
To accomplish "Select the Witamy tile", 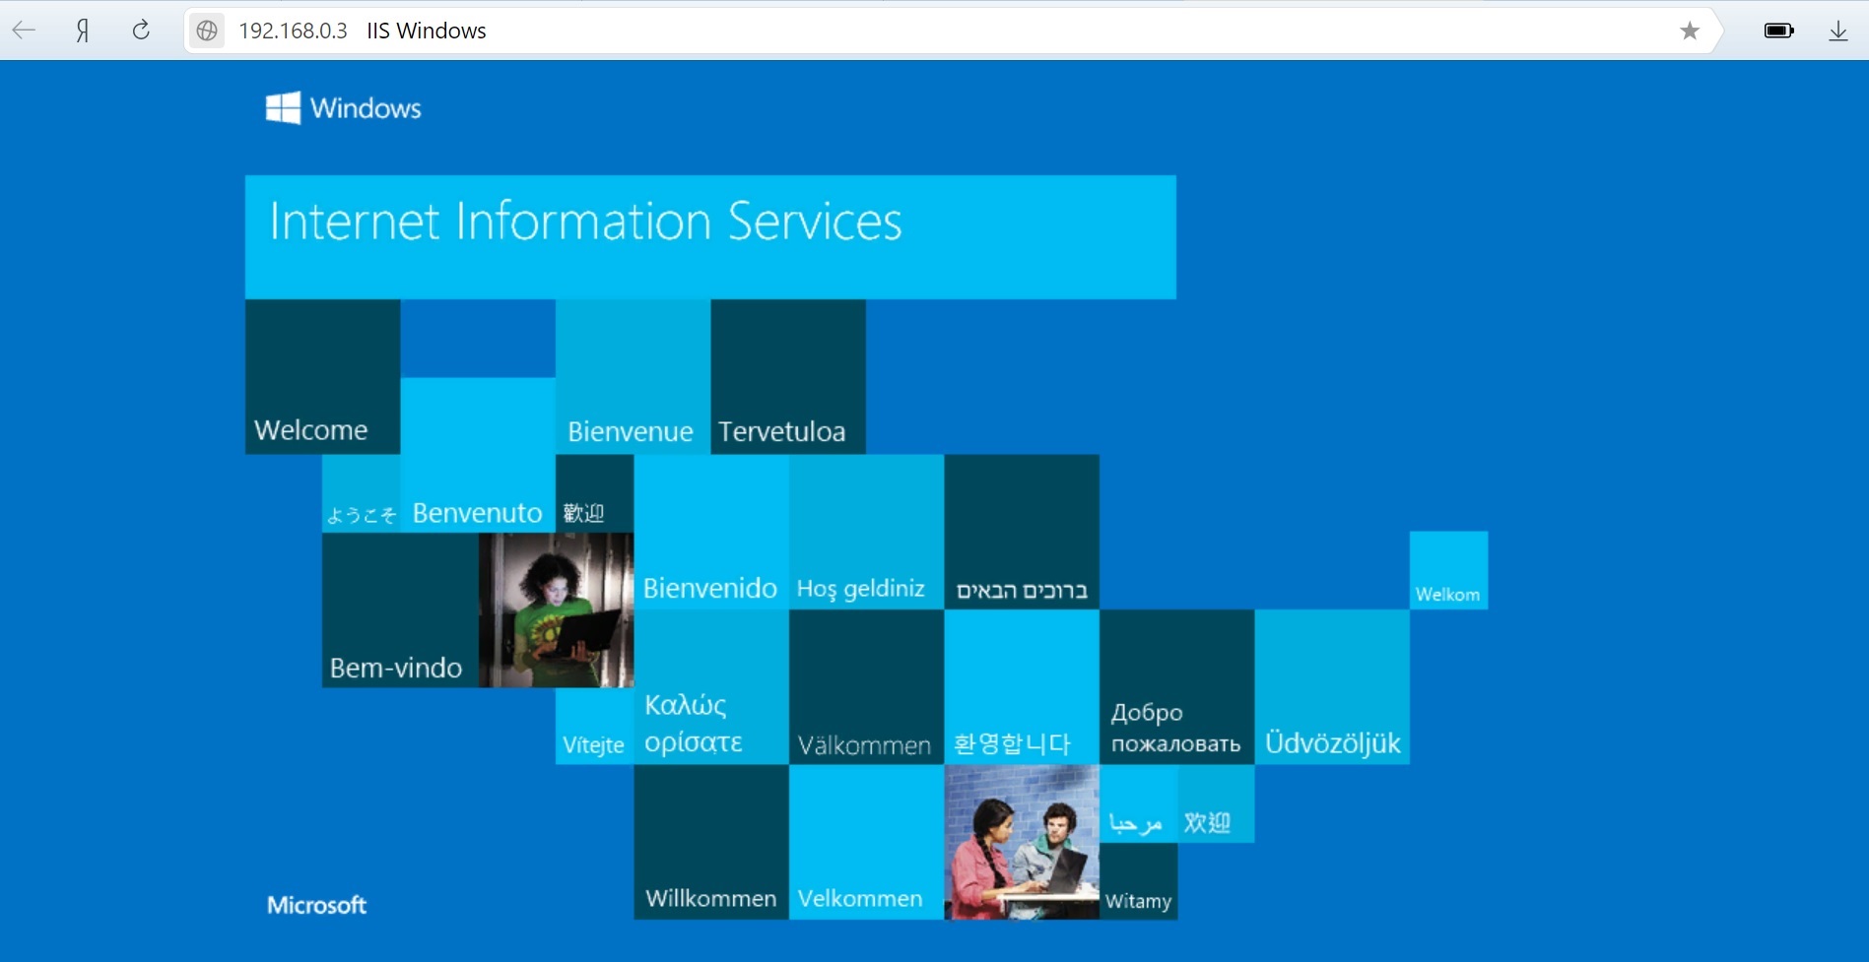I will (1138, 881).
